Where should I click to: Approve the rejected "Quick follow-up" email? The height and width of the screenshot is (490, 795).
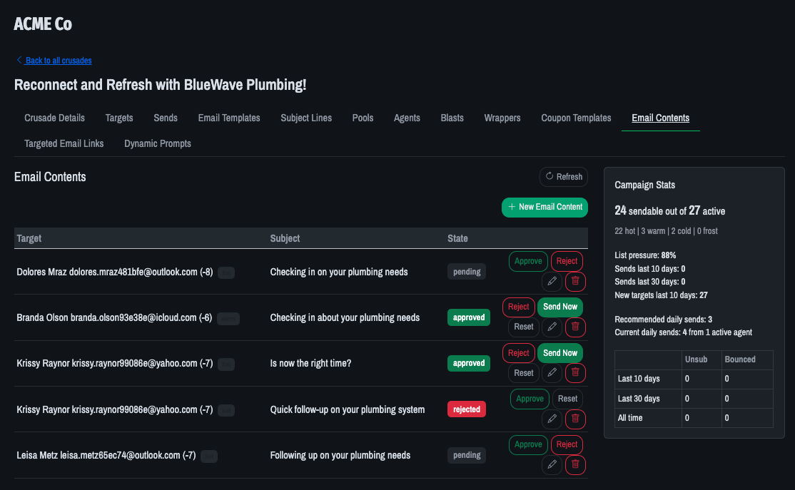(530, 399)
